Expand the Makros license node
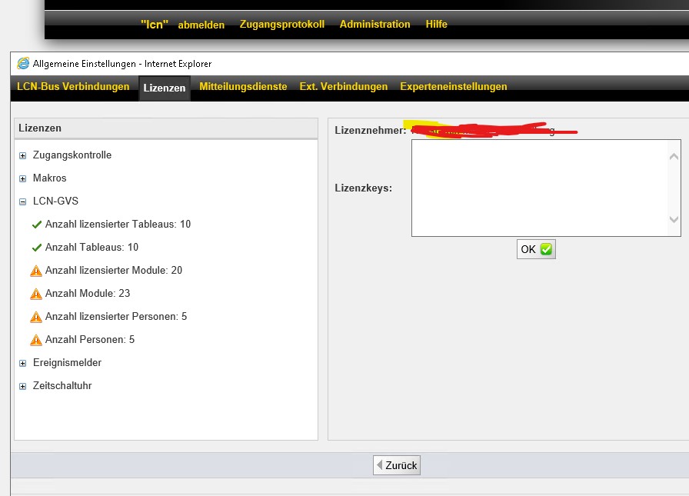The height and width of the screenshot is (496, 689). point(23,178)
